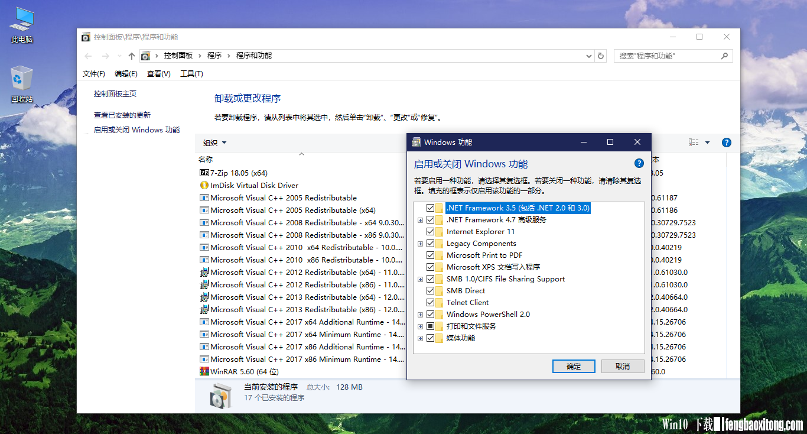
Task: Open the 查看(V) menu
Action: (x=159, y=74)
